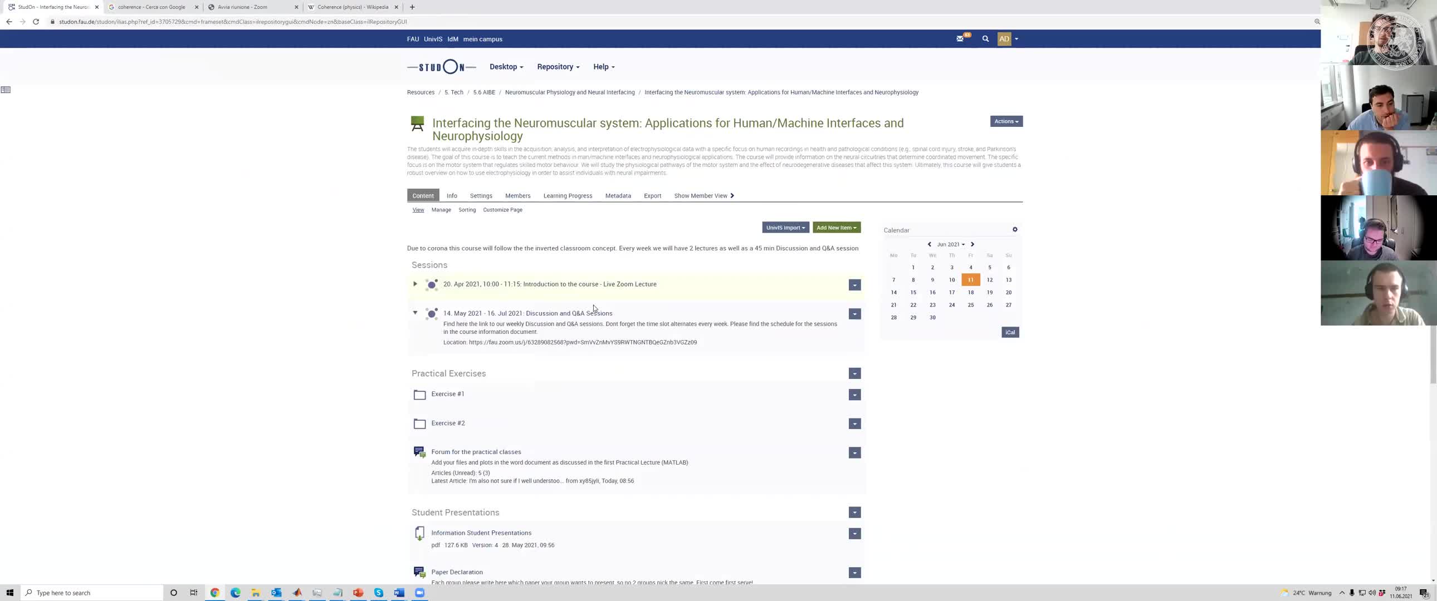The height and width of the screenshot is (601, 1437).
Task: Open PowerPoint from the taskbar
Action: point(358,593)
